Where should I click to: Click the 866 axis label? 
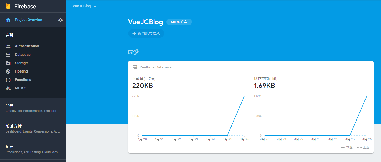click(x=259, y=116)
